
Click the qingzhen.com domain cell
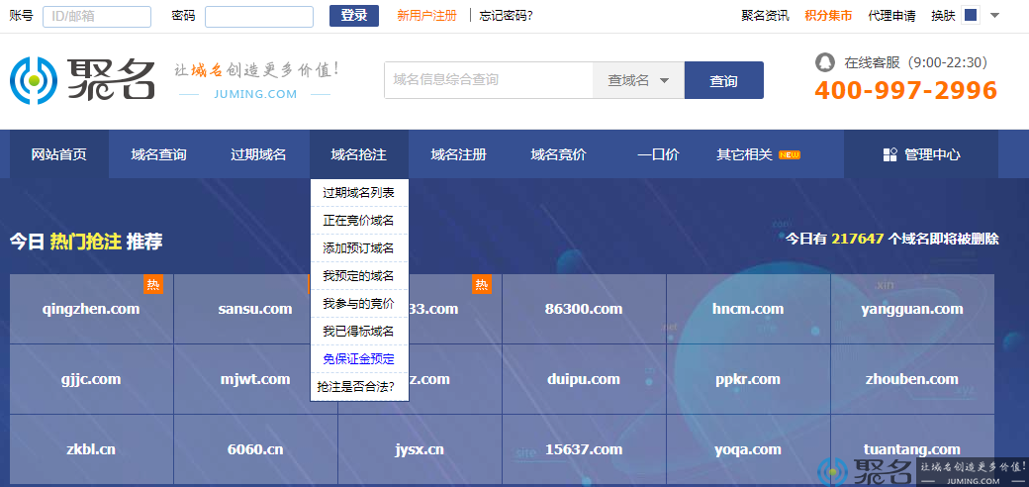tap(91, 309)
